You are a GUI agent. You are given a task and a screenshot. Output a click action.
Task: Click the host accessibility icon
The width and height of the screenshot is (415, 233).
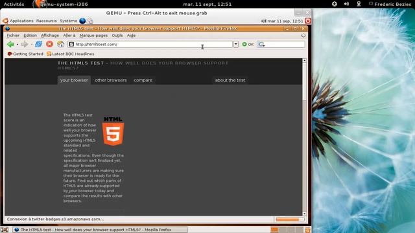click(335, 4)
